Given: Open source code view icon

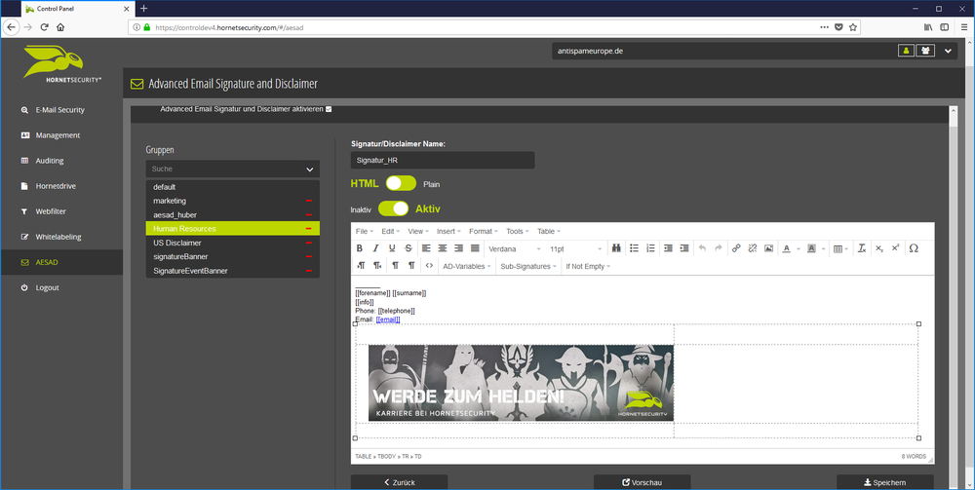Looking at the screenshot, I should coord(428,266).
